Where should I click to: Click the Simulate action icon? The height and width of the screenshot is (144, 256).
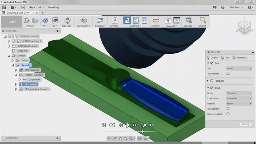tap(127, 20)
